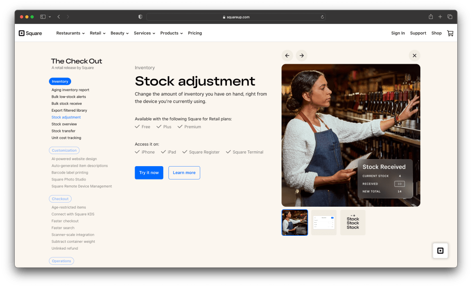Expand the Products dropdown menu
This screenshot has width=472, height=287.
pos(171,33)
